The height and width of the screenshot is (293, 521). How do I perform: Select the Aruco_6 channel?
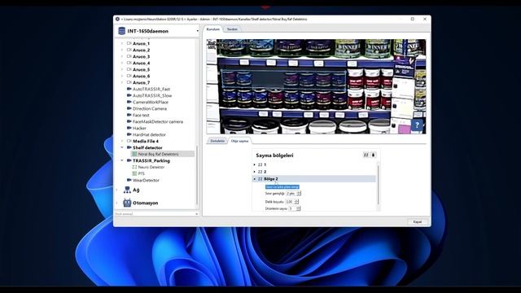(x=141, y=76)
